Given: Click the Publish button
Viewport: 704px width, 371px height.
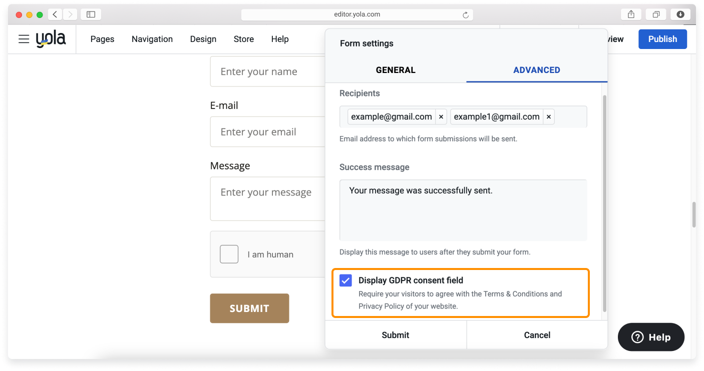Looking at the screenshot, I should point(662,39).
